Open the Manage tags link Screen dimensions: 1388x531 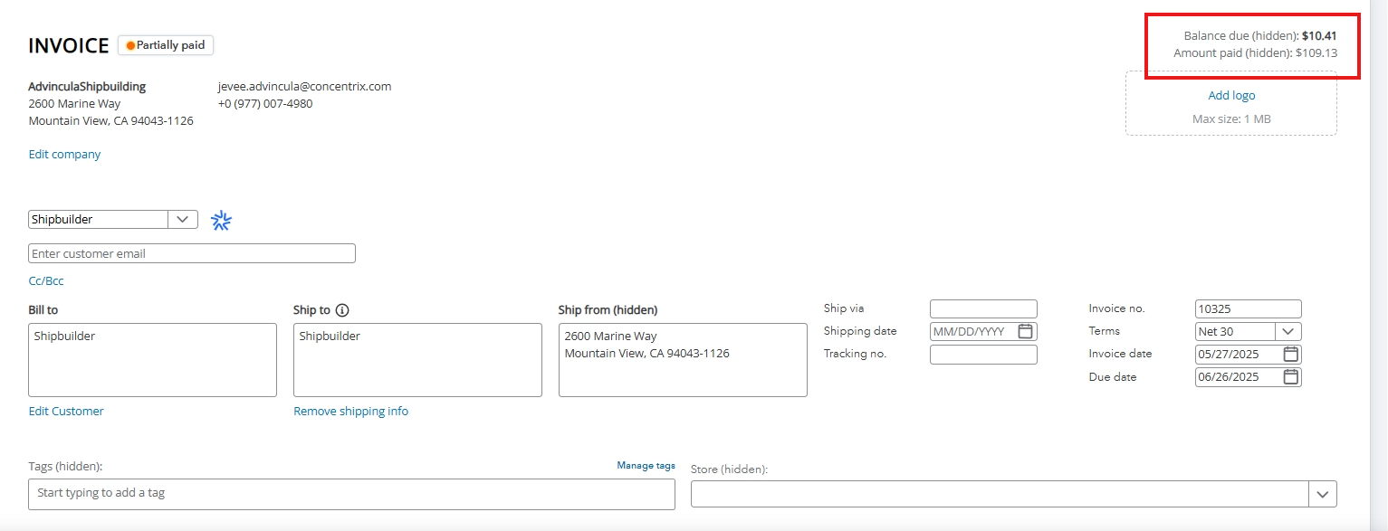pos(646,465)
